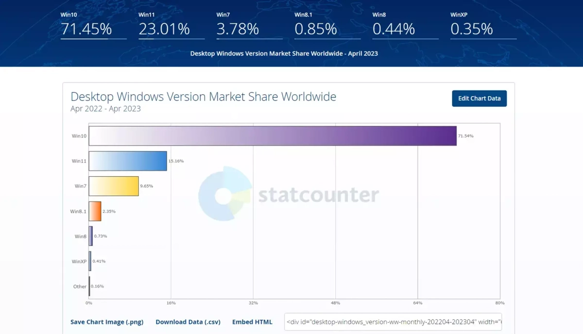Select the Win11 23.01% header stat
583x334 pixels.
click(164, 29)
